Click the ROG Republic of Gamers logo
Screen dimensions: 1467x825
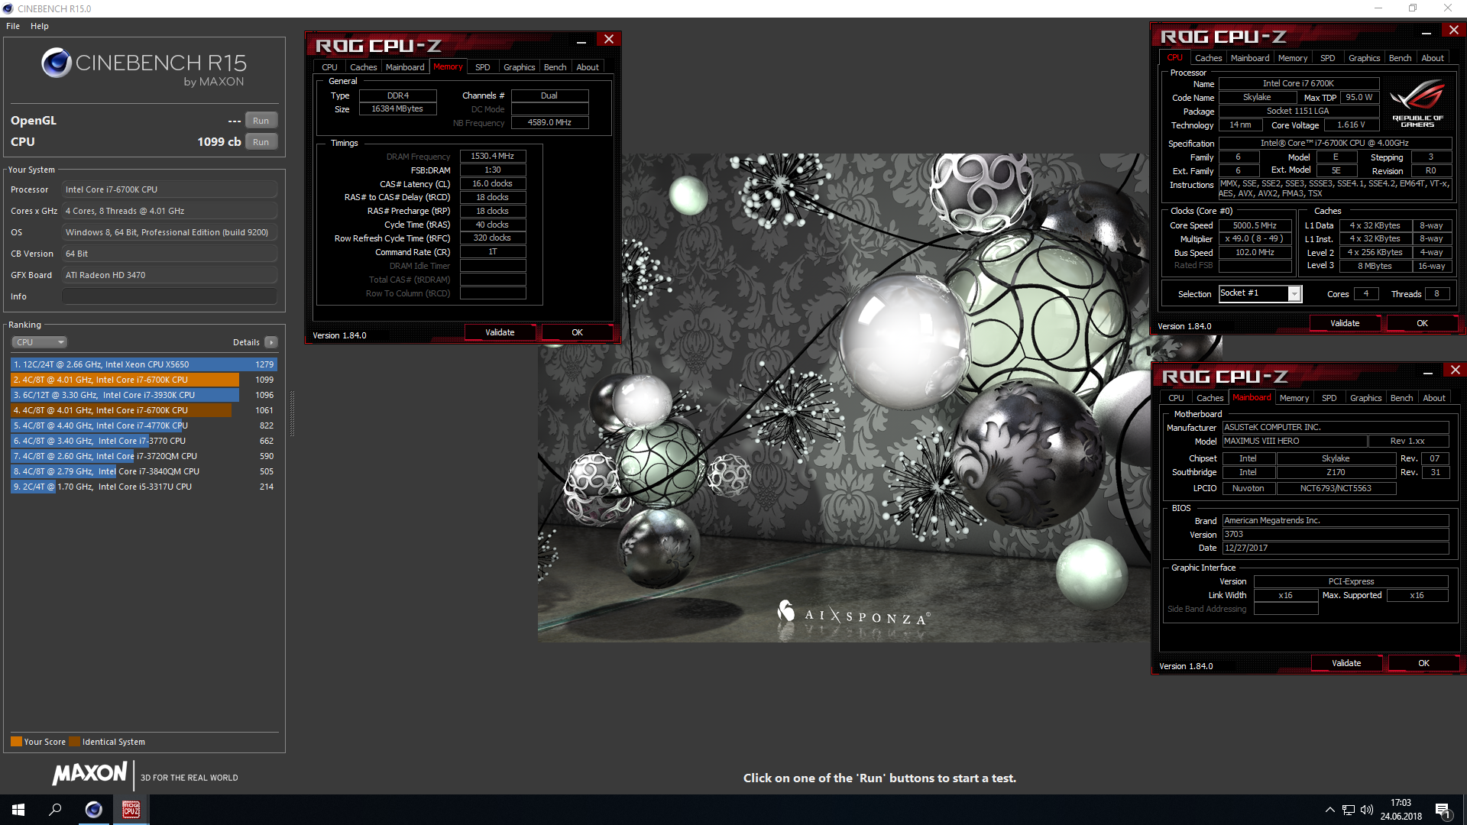[1417, 103]
